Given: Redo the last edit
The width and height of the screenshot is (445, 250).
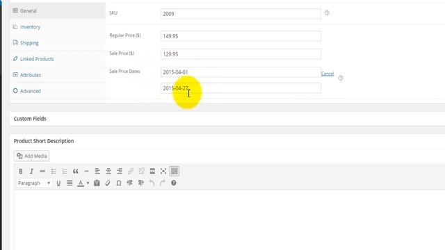Looking at the screenshot, I should tap(163, 183).
